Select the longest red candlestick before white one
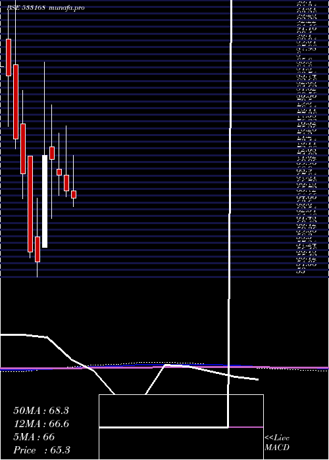Viewport: 329px width, 460px height. coord(30,204)
